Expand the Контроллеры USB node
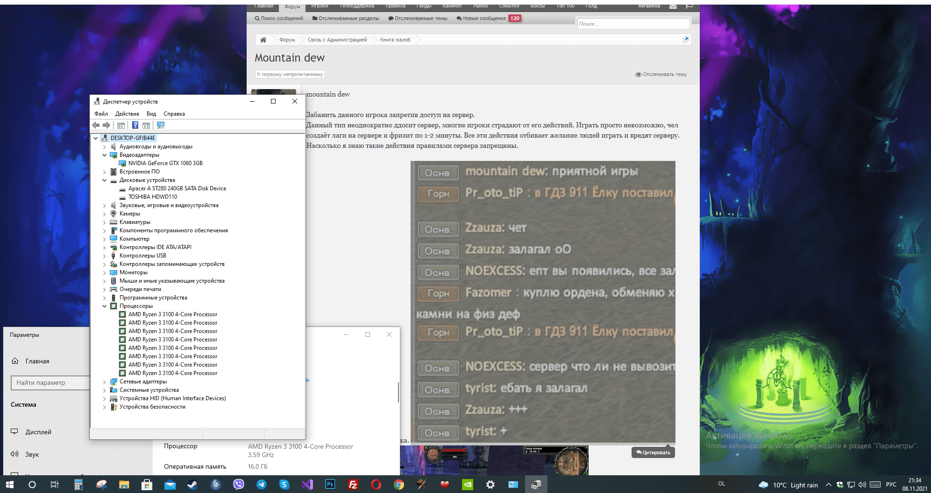This screenshot has height=493, width=931. click(x=105, y=256)
